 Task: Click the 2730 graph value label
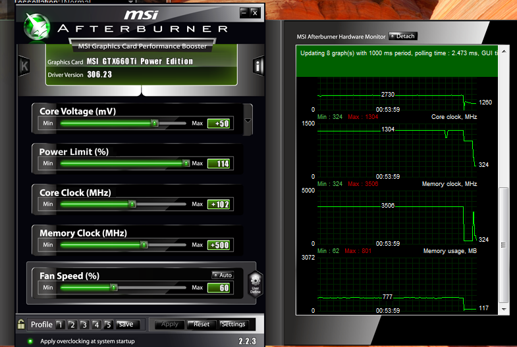tap(388, 95)
